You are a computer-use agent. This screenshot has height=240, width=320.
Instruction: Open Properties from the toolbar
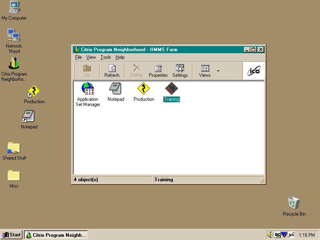(x=158, y=71)
